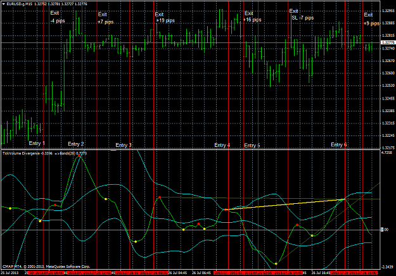Click the 'Entry 6' text label

click(x=339, y=144)
